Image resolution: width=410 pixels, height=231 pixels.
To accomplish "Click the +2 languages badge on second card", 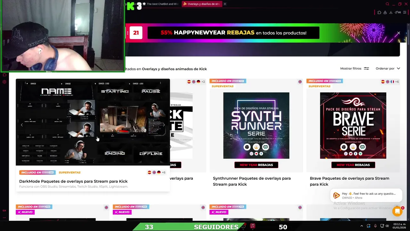I will 203,82.
